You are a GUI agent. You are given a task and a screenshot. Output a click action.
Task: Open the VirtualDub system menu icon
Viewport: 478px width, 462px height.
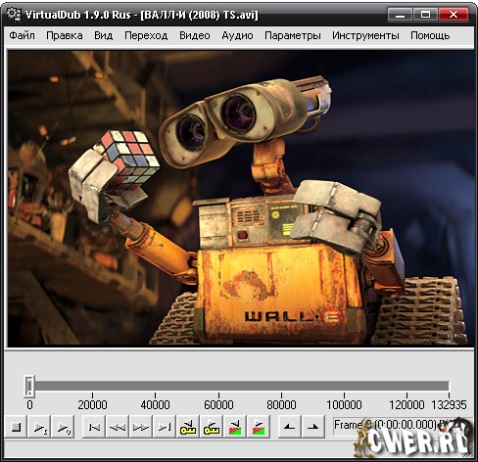[x=14, y=14]
